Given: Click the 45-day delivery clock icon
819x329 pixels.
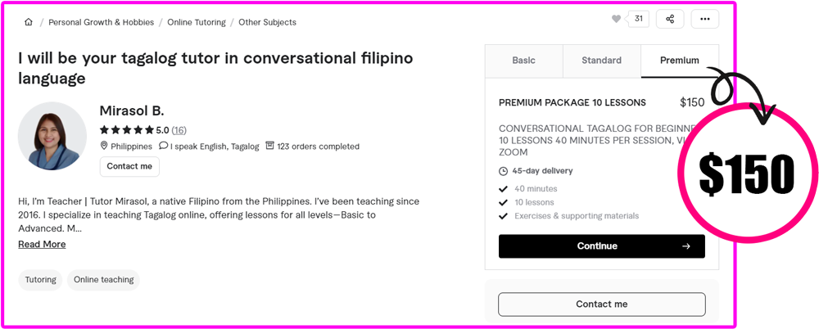Looking at the screenshot, I should (504, 171).
